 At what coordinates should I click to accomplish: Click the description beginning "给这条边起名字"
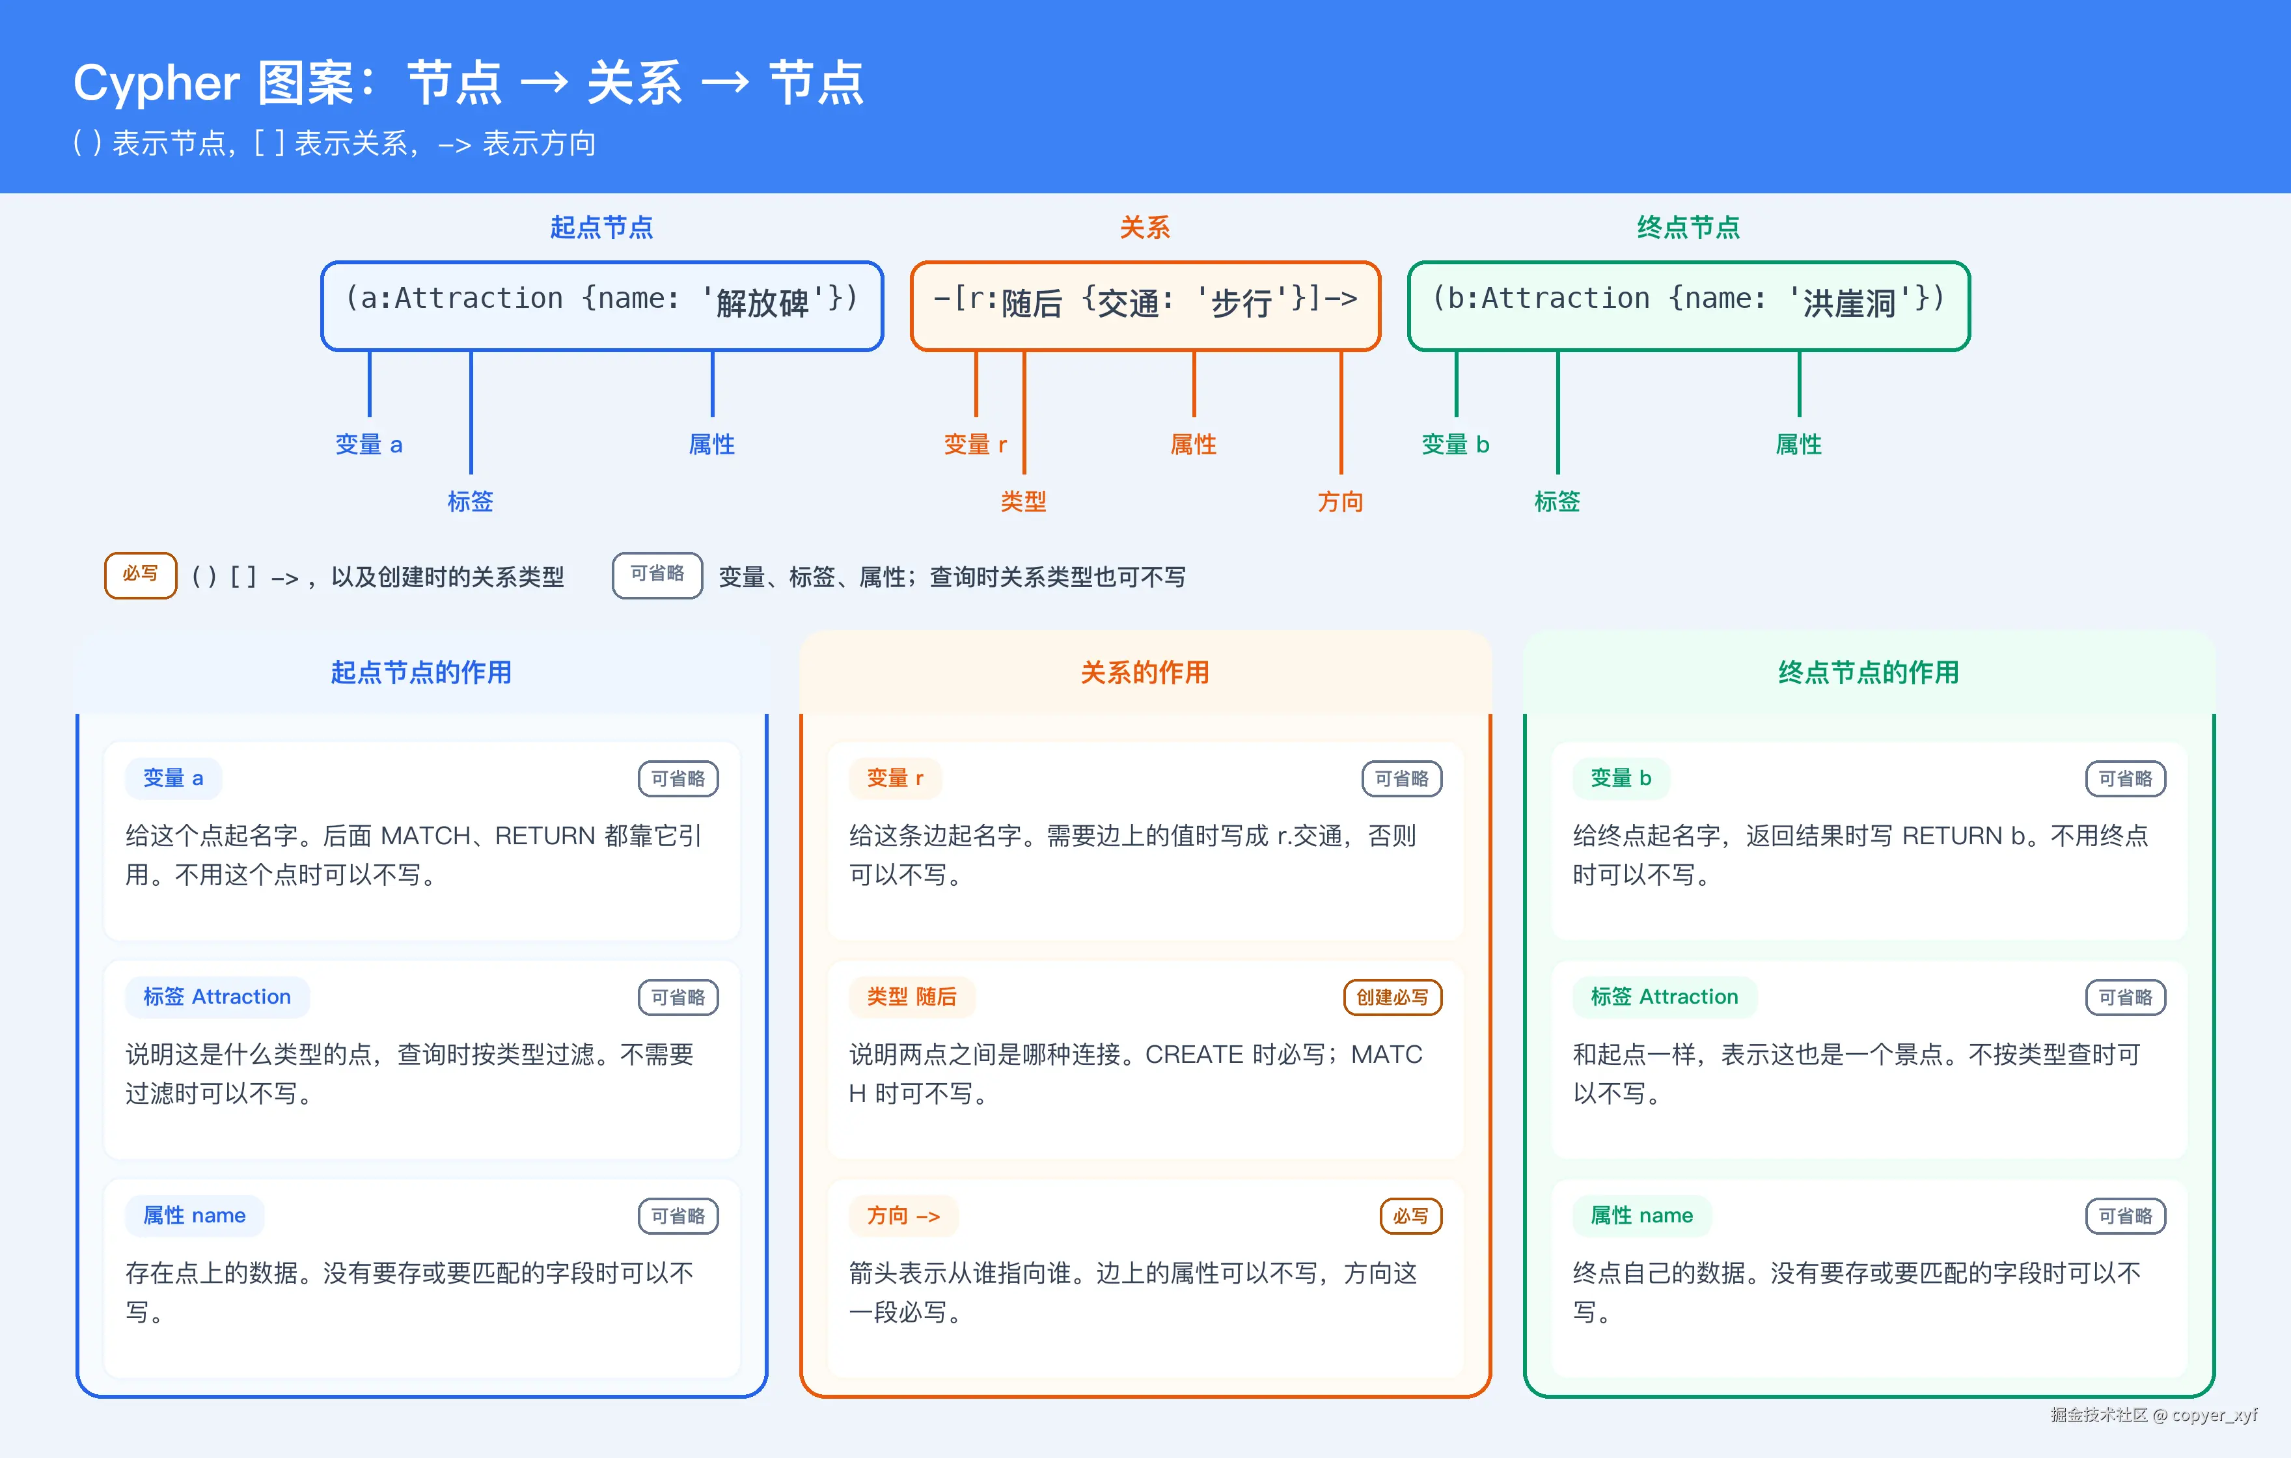tap(1133, 855)
